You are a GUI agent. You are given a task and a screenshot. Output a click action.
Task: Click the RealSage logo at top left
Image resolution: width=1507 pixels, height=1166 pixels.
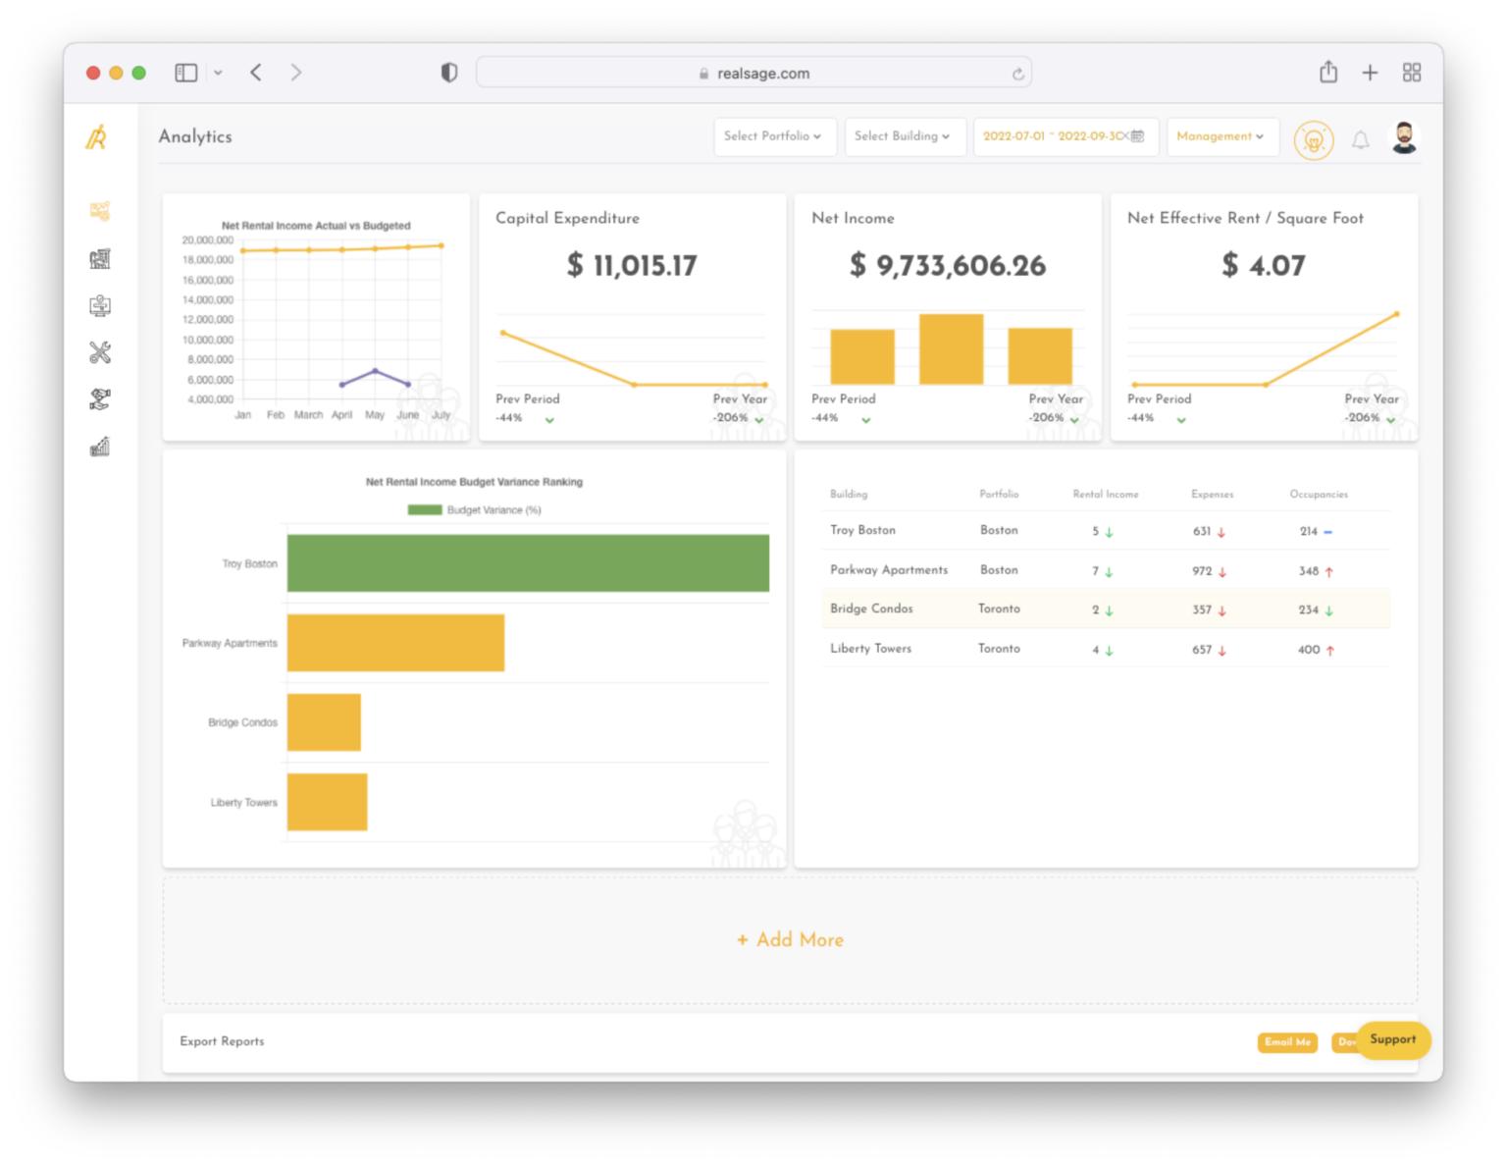coord(95,137)
